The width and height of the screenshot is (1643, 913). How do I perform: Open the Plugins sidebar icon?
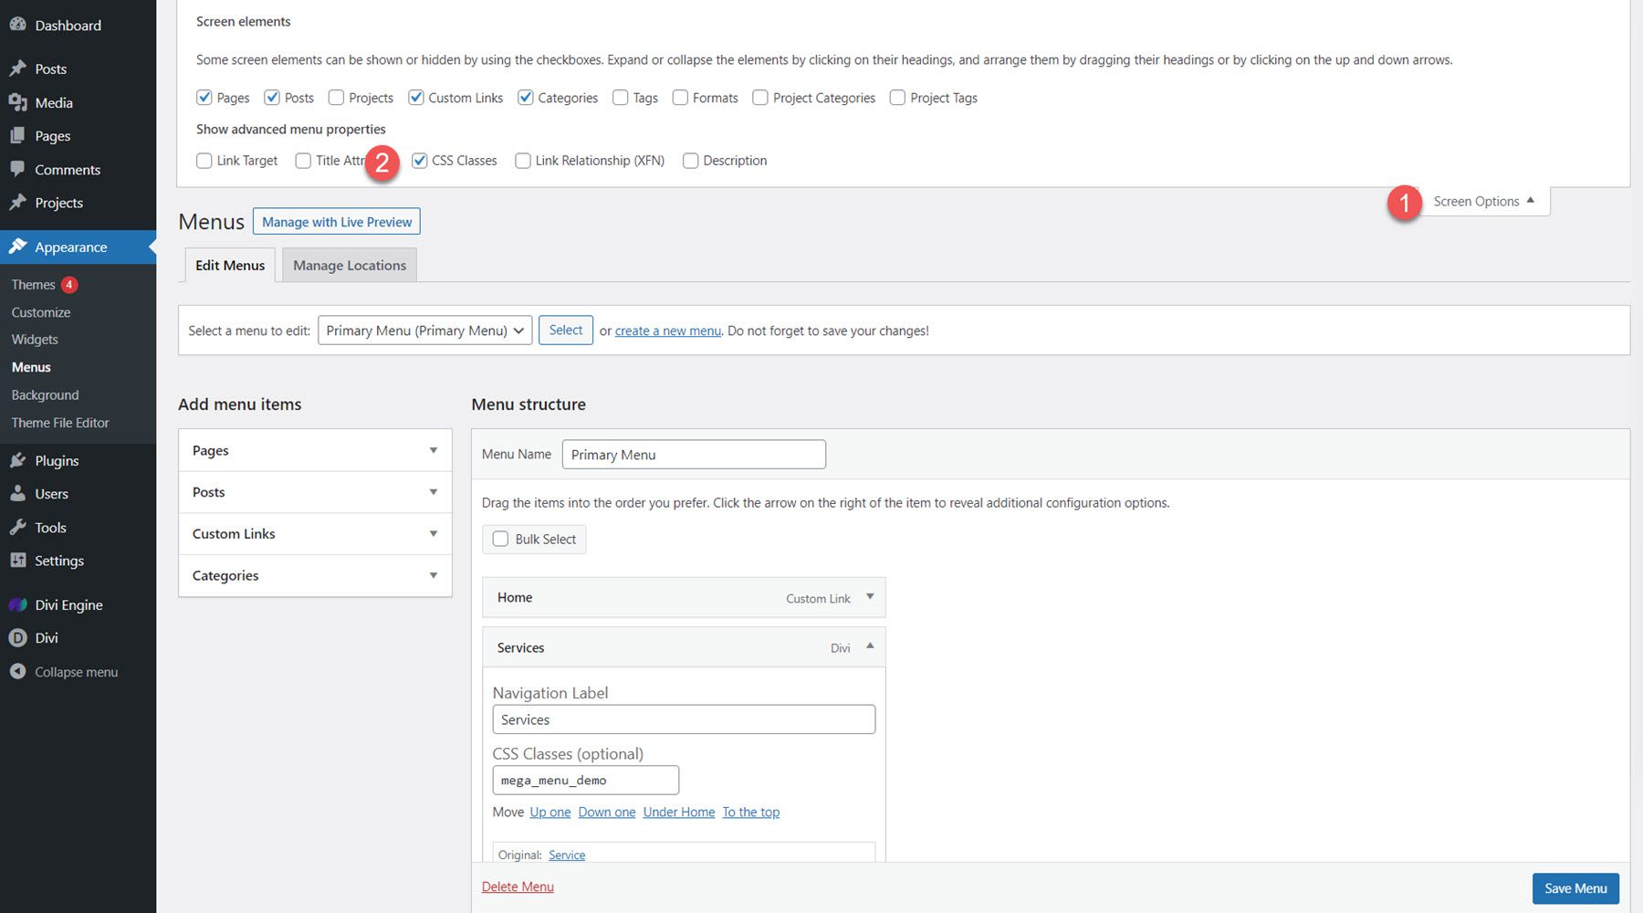tap(18, 460)
